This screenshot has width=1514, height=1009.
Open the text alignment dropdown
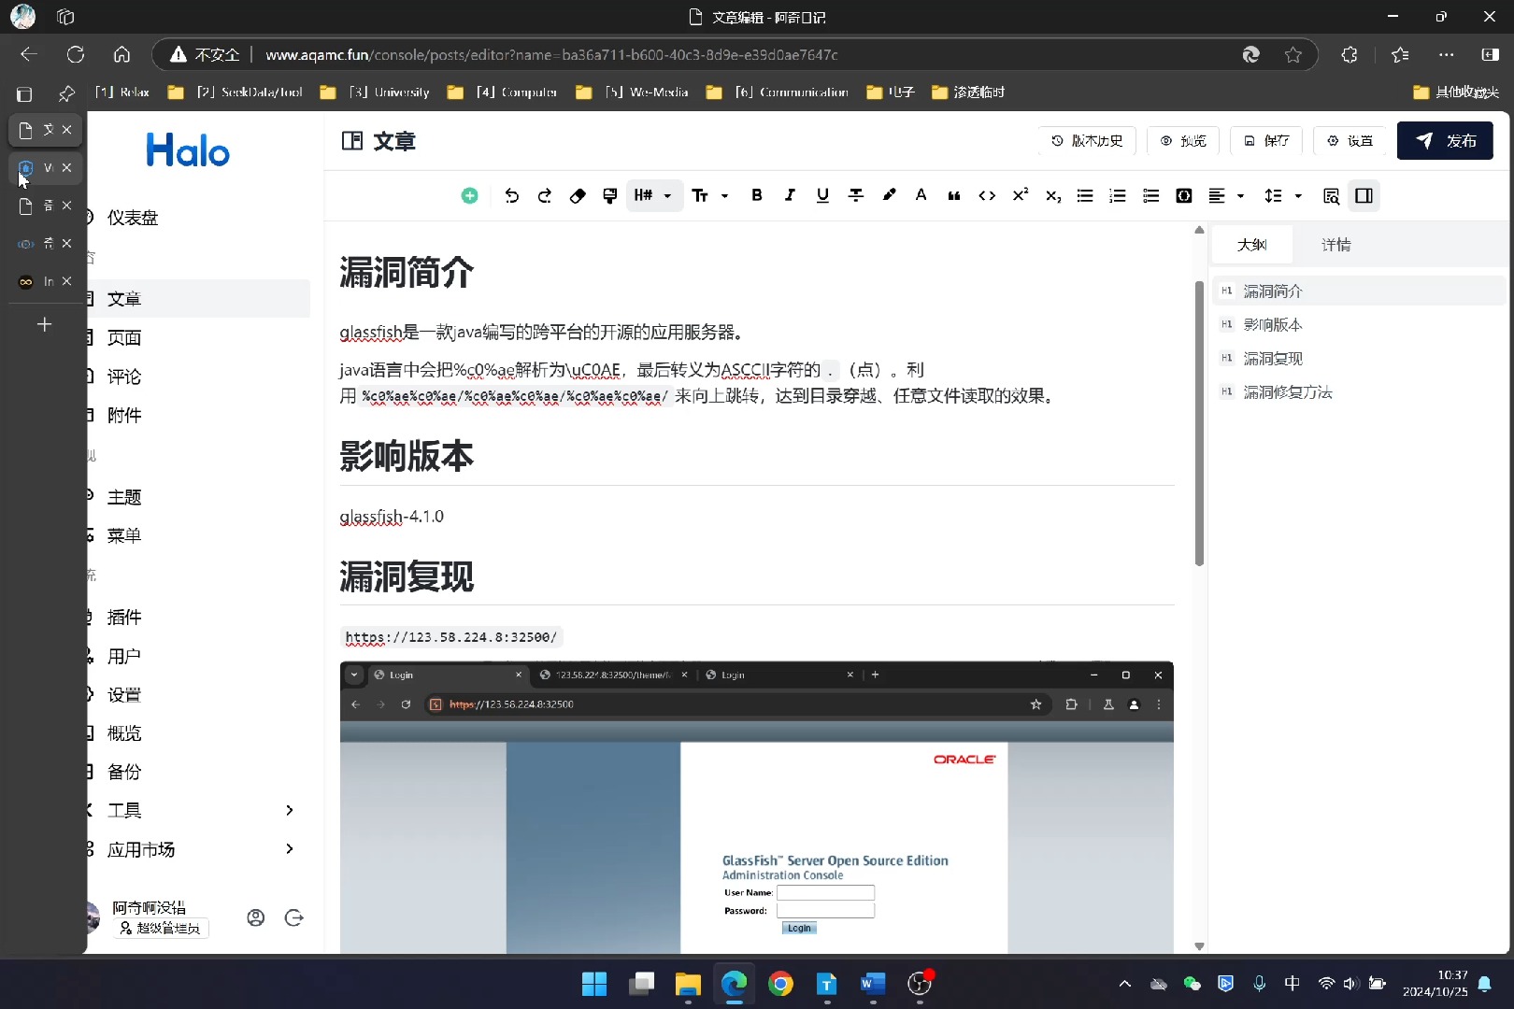1226,195
